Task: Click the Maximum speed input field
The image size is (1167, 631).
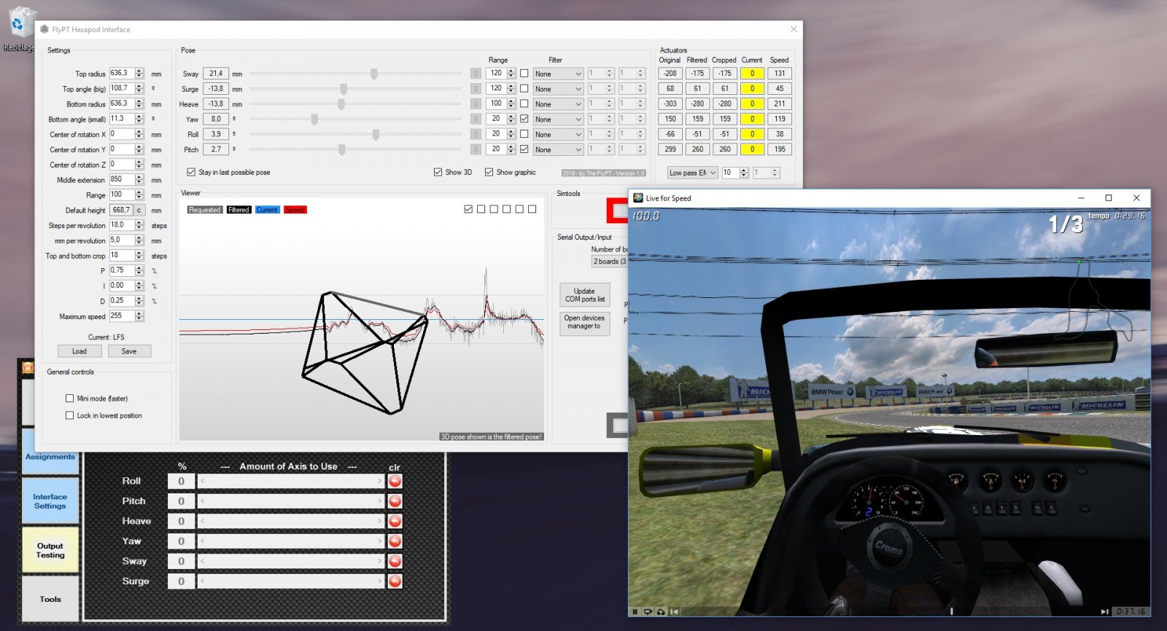Action: (x=122, y=316)
